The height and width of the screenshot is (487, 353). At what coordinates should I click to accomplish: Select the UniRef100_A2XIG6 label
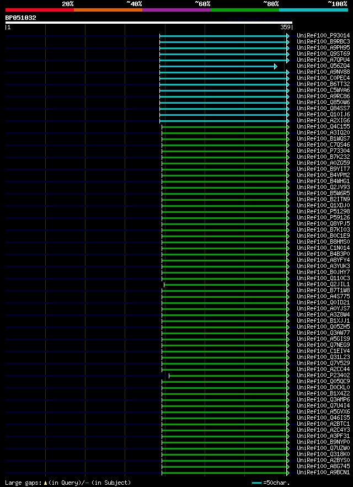pyautogui.click(x=323, y=120)
